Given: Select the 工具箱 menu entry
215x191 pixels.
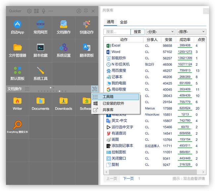Looking at the screenshot, I should 115,97.
